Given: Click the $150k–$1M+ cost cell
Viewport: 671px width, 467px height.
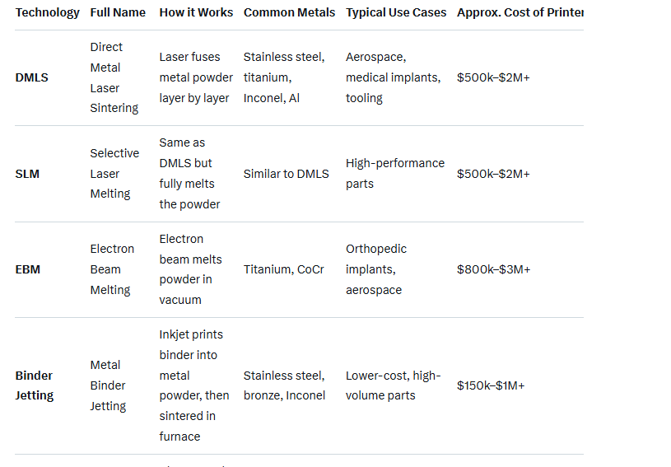Looking at the screenshot, I should [x=491, y=385].
